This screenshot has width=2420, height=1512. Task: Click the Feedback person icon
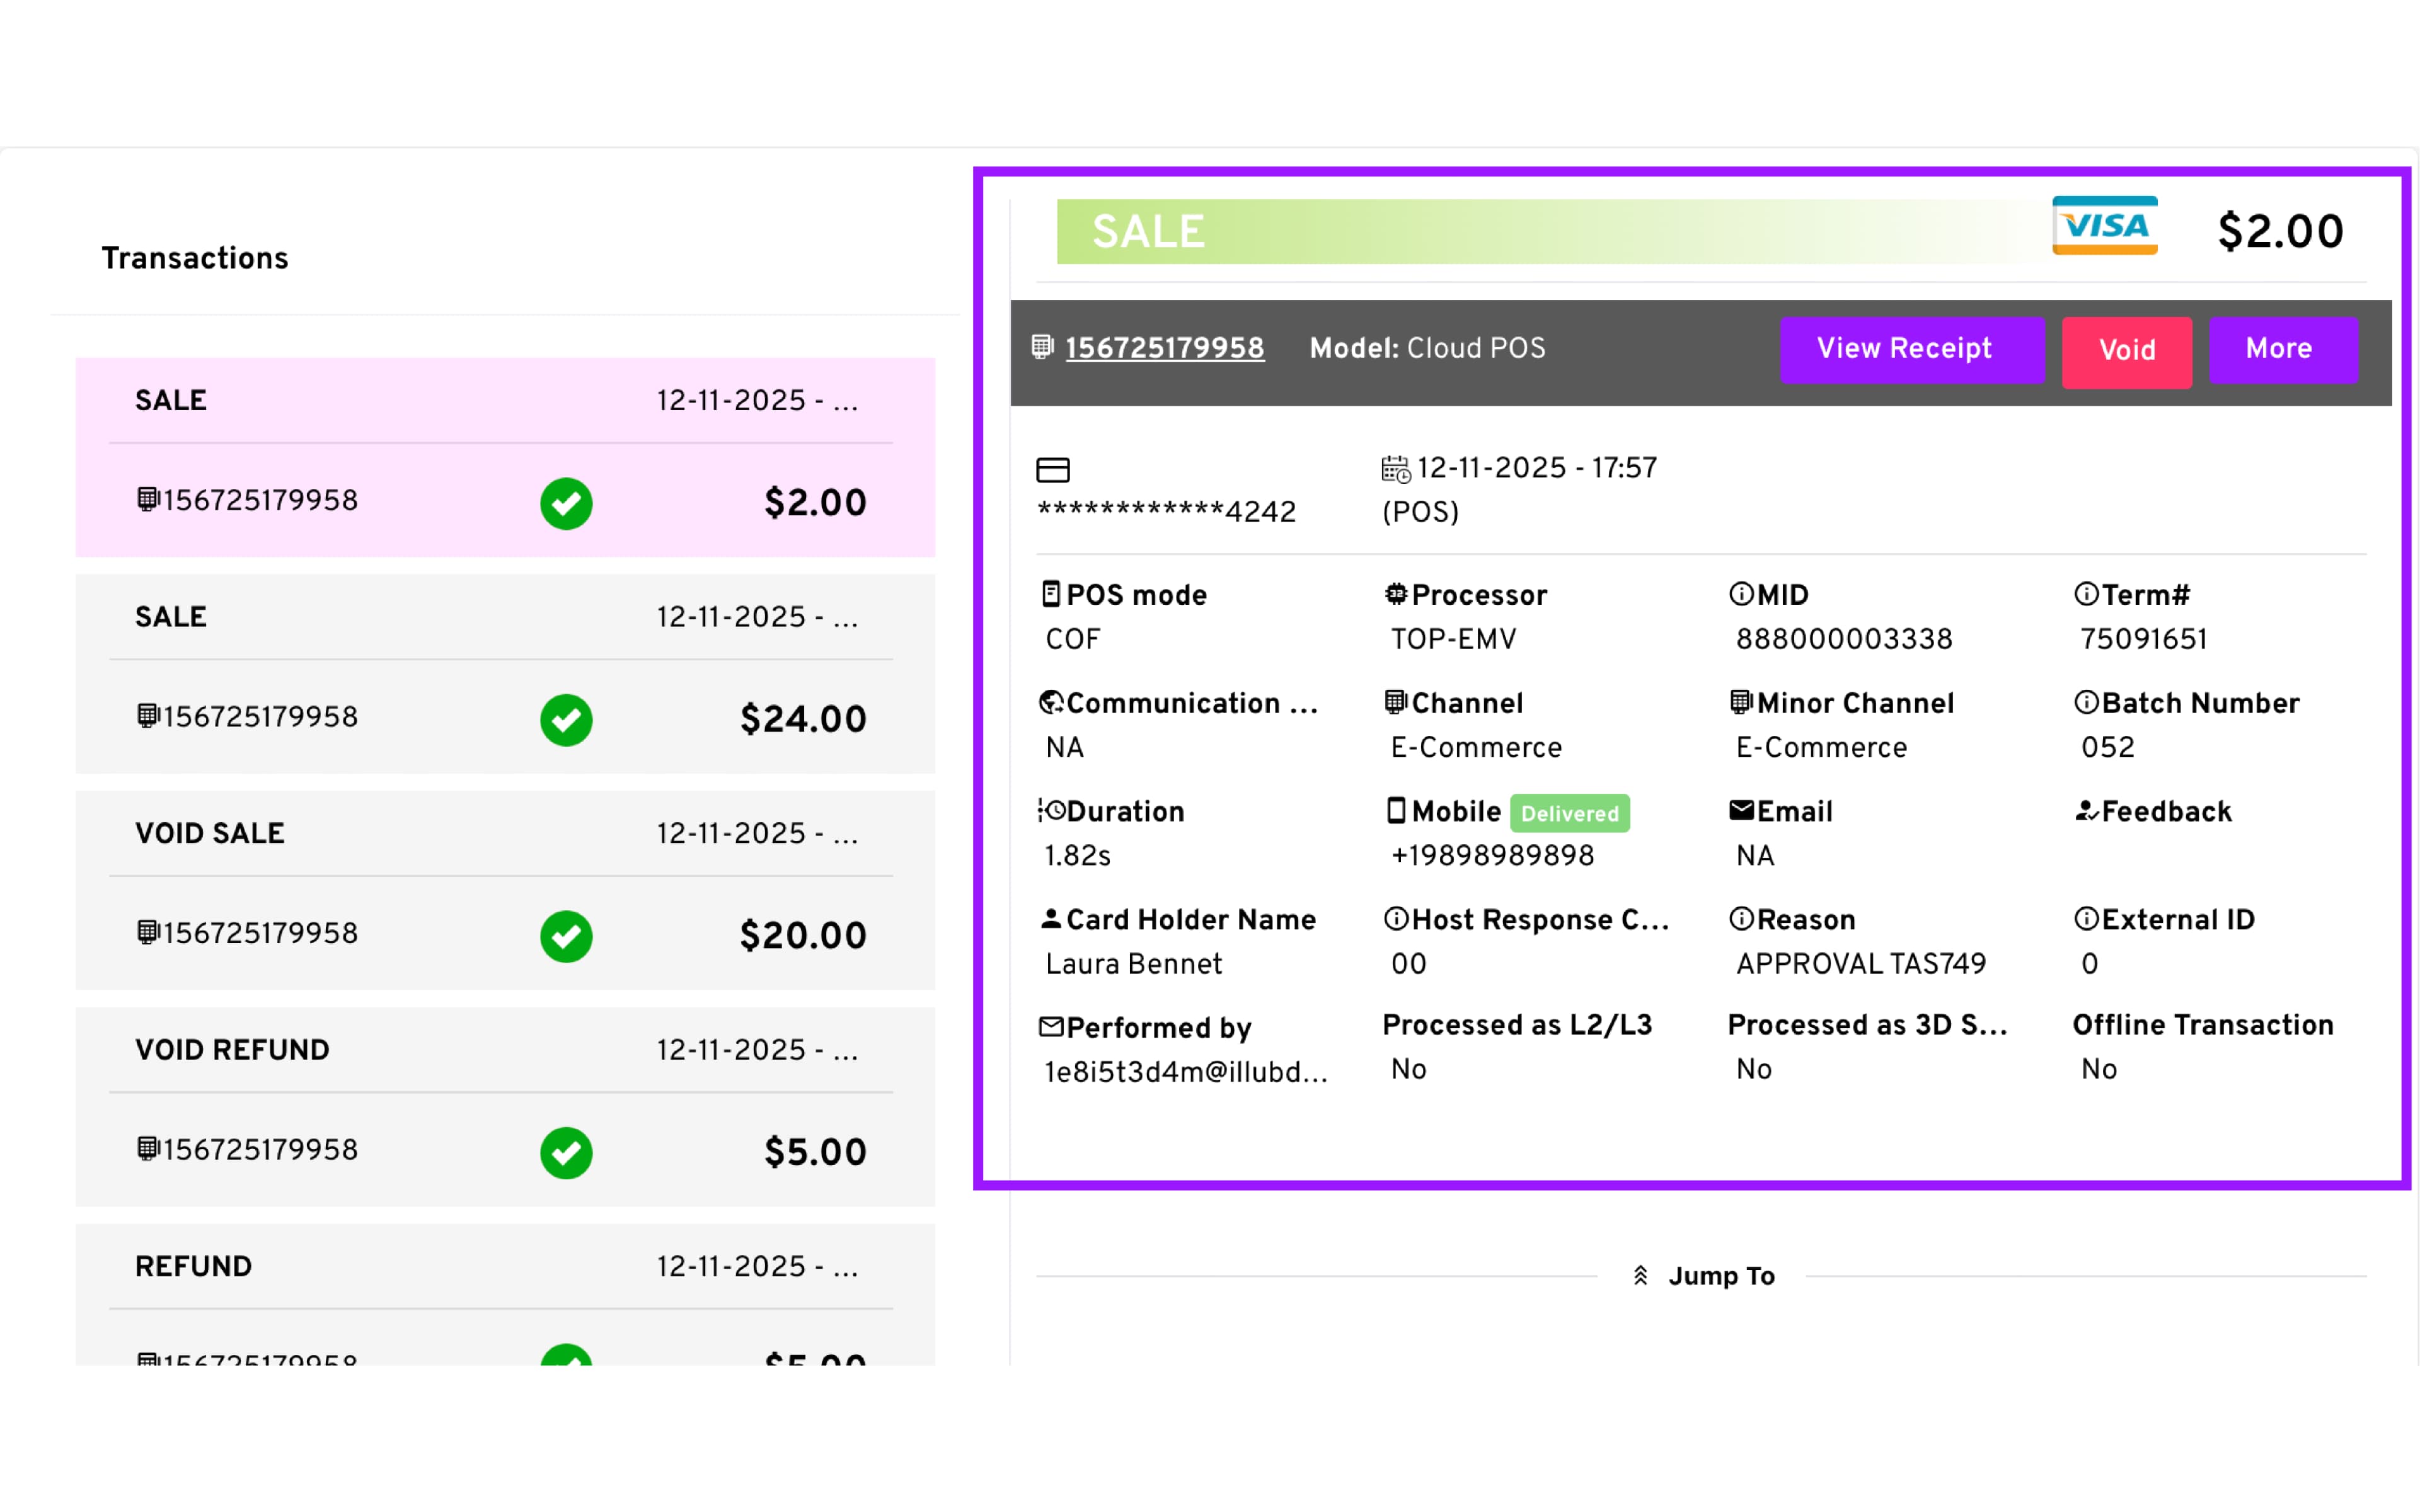[2086, 811]
